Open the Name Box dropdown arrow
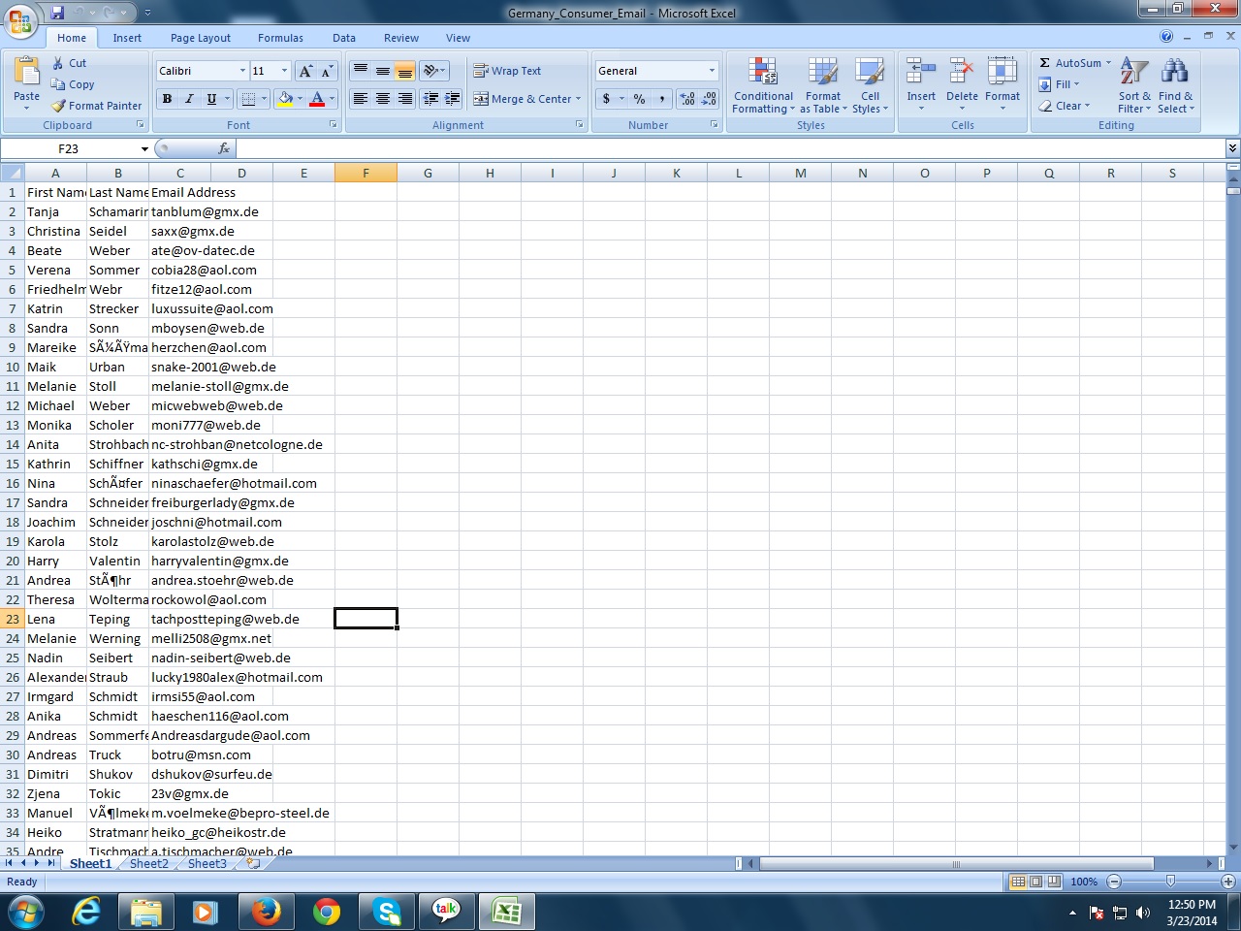This screenshot has width=1241, height=931. pos(144,149)
